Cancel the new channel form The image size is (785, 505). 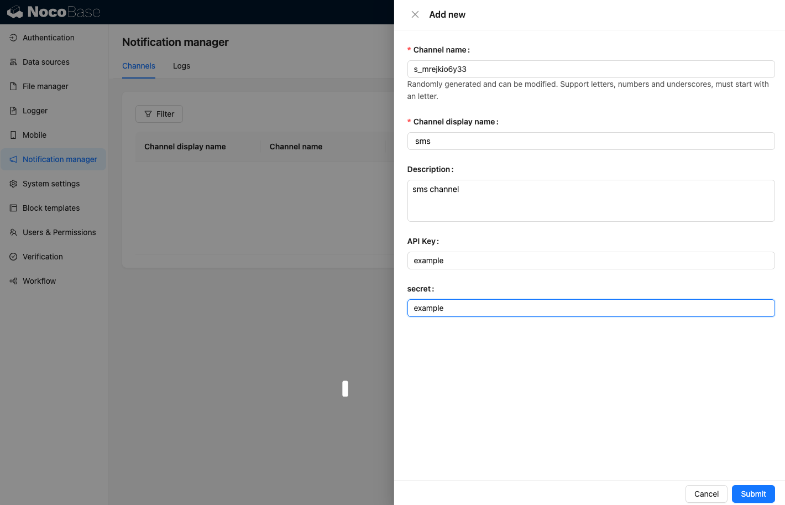coord(706,494)
